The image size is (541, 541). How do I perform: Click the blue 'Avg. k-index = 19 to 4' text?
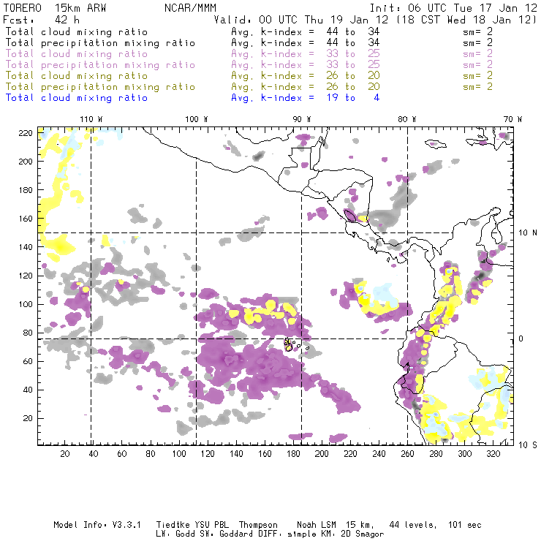coord(306,98)
